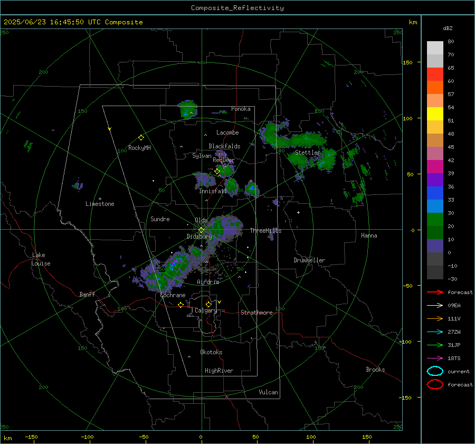Click the Sylvan label

pyautogui.click(x=202, y=156)
